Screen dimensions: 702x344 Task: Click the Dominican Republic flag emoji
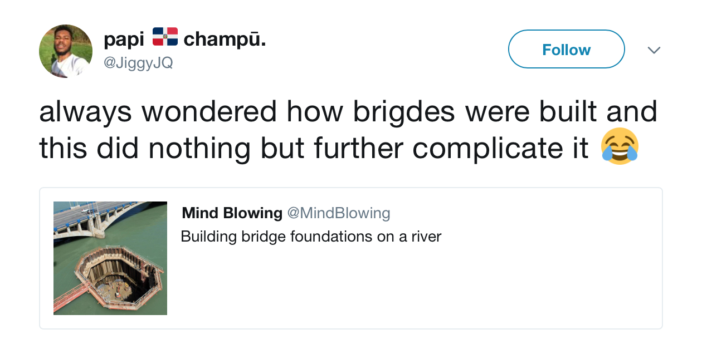click(x=164, y=37)
